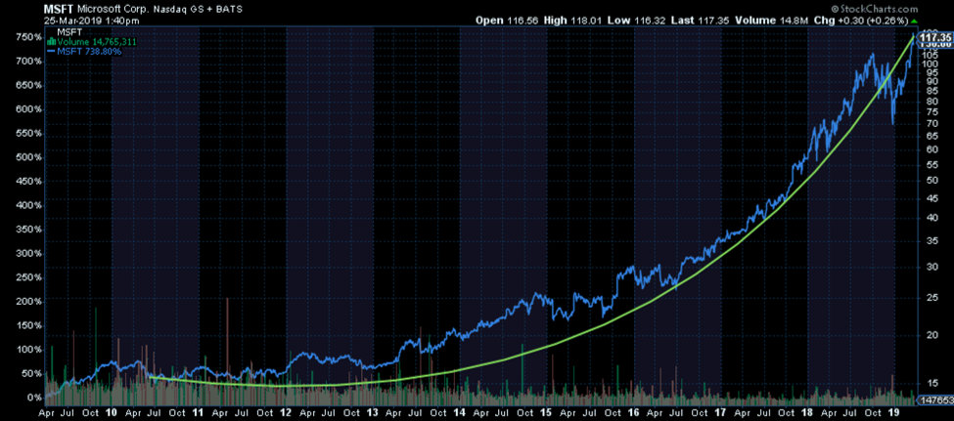Click year 17 on the time axis
Image resolution: width=954 pixels, height=421 pixels.
[x=720, y=412]
